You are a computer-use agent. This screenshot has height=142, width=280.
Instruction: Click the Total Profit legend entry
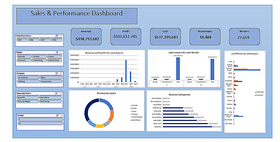point(259,92)
